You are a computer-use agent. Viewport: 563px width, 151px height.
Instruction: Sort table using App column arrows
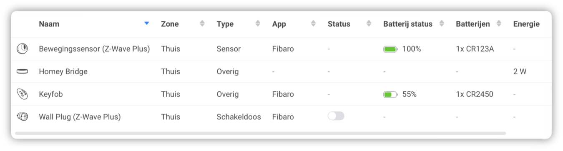tap(313, 24)
